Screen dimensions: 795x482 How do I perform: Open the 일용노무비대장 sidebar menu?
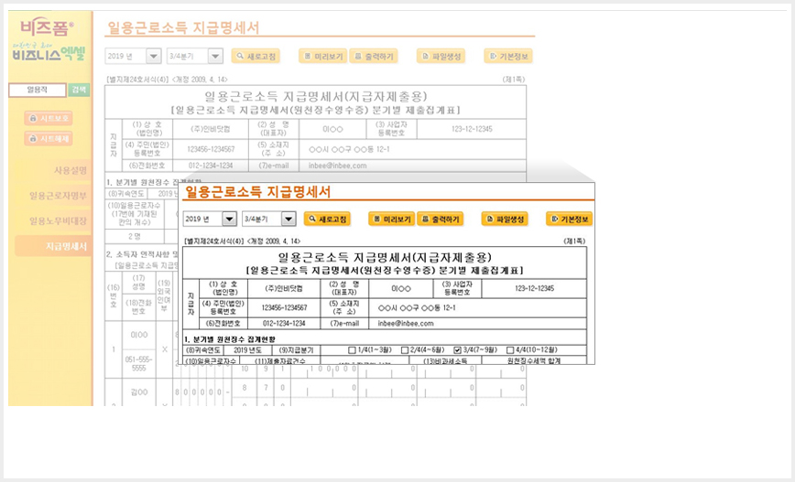pos(58,221)
